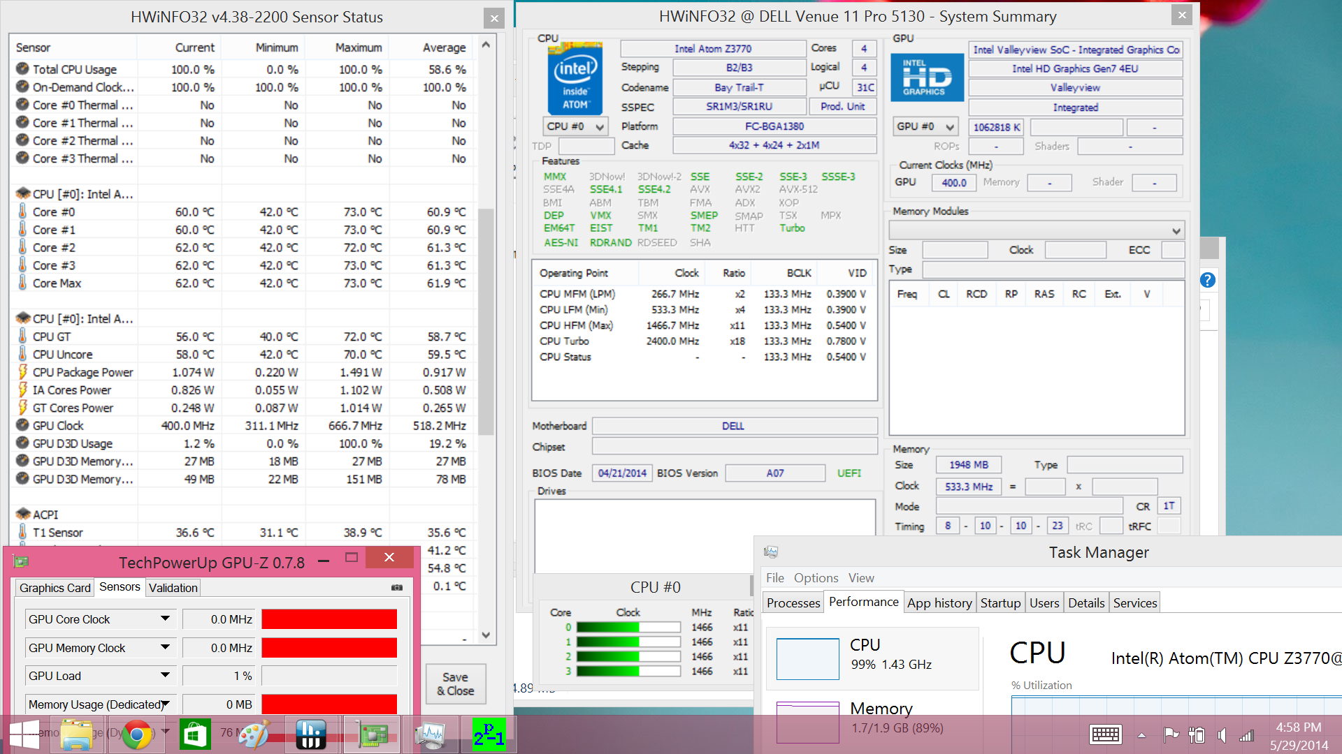The height and width of the screenshot is (754, 1342).
Task: Open the Startup tab in Task Manager
Action: coord(1000,603)
